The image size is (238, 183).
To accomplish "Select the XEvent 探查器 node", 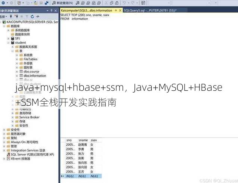I will (x=21, y=159).
